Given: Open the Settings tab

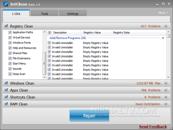Looking at the screenshot, I should pos(73,14).
